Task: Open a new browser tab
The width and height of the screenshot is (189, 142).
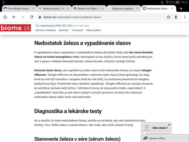Action: point(181,8)
